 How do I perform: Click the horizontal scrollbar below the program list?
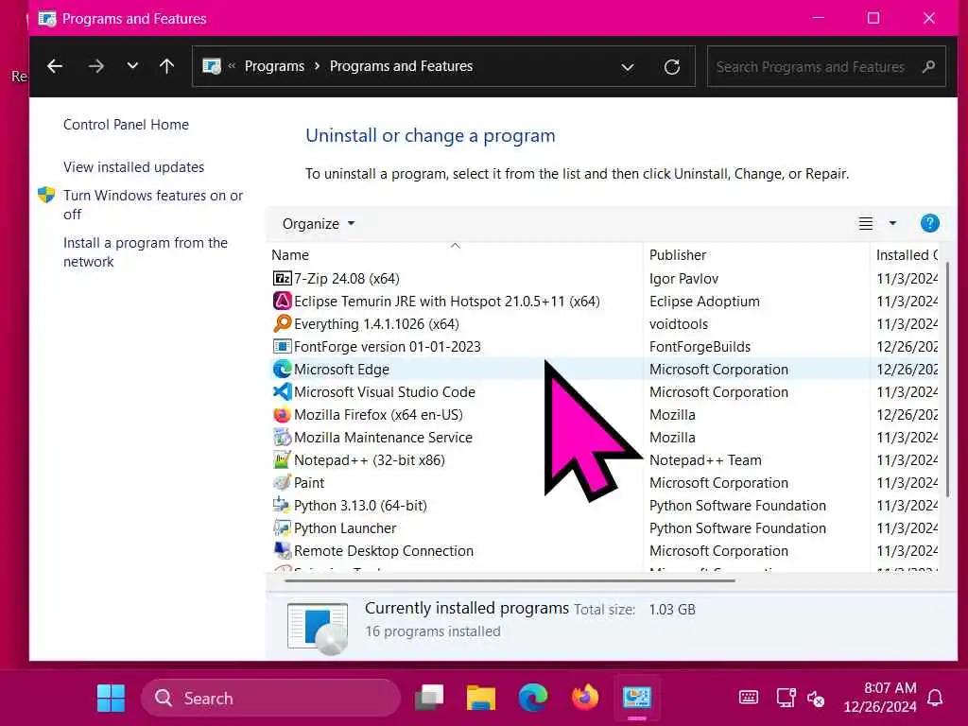(510, 581)
